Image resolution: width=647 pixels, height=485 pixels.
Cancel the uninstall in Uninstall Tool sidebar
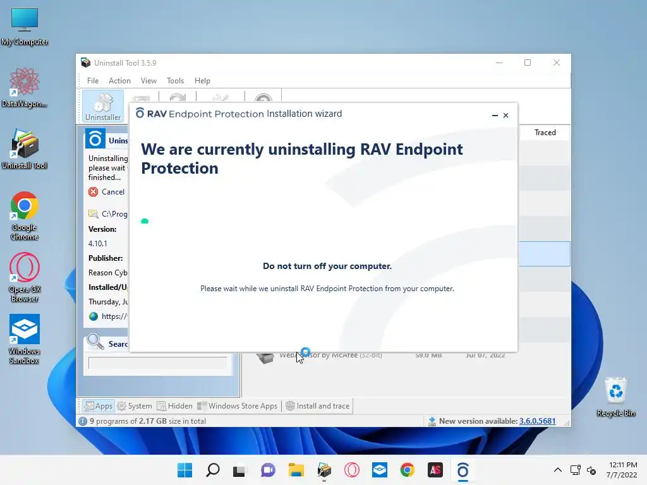pos(112,192)
